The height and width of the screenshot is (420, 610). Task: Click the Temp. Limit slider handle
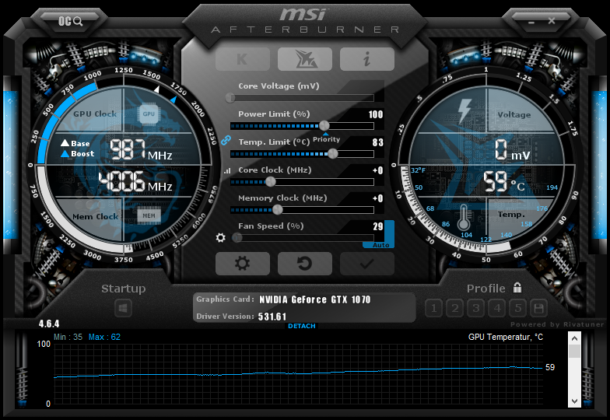(x=333, y=154)
